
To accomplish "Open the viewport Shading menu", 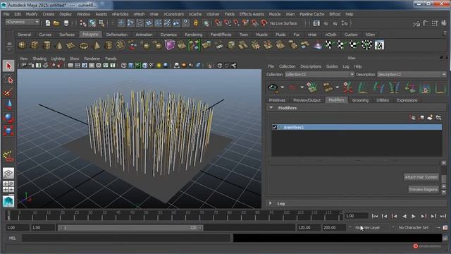I will pos(39,59).
